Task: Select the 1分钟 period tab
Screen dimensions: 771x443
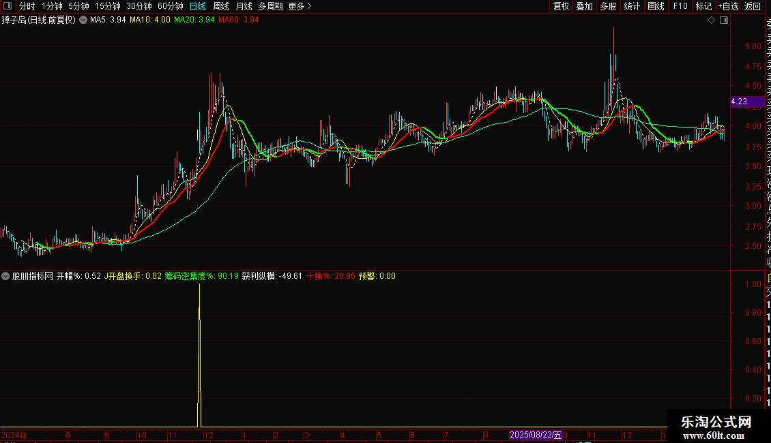Action: [x=52, y=6]
